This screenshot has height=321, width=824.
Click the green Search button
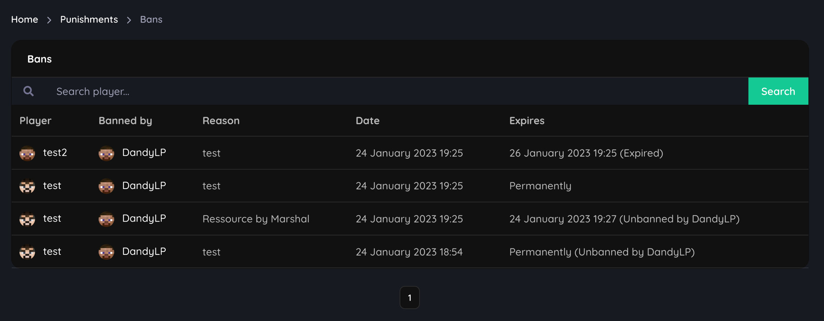778,91
